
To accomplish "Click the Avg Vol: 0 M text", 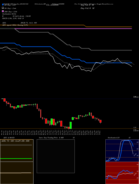I will coord(87,5).
